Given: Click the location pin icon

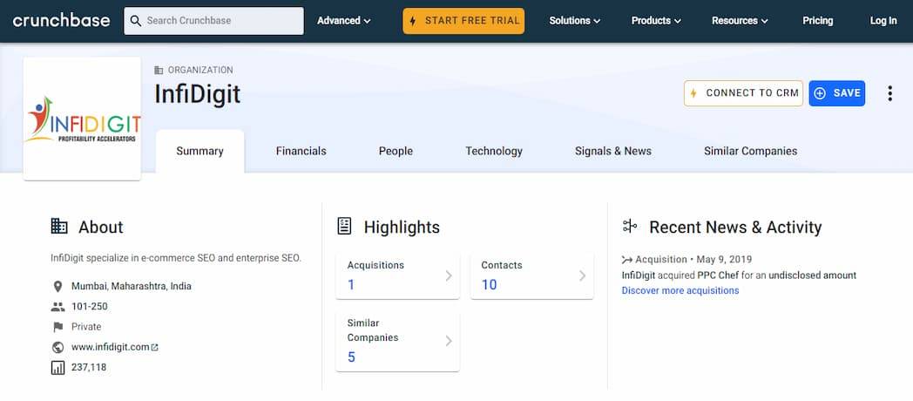Looking at the screenshot, I should (x=57, y=286).
